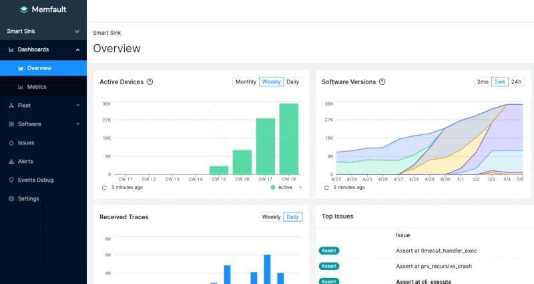Click the green Active legend swatch
Screen dimensions: 534x284
(x=273, y=188)
